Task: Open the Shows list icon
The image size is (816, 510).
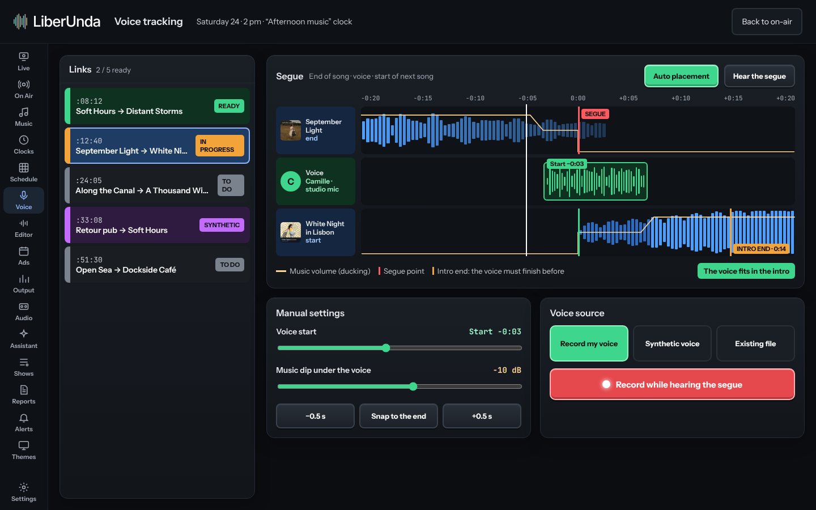Action: coord(24,367)
